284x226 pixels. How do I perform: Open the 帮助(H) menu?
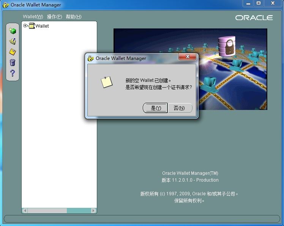pyautogui.click(x=74, y=17)
